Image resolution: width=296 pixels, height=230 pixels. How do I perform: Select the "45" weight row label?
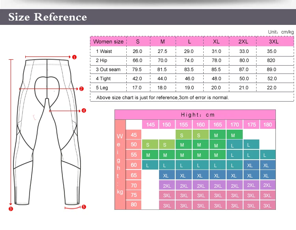click(134, 135)
